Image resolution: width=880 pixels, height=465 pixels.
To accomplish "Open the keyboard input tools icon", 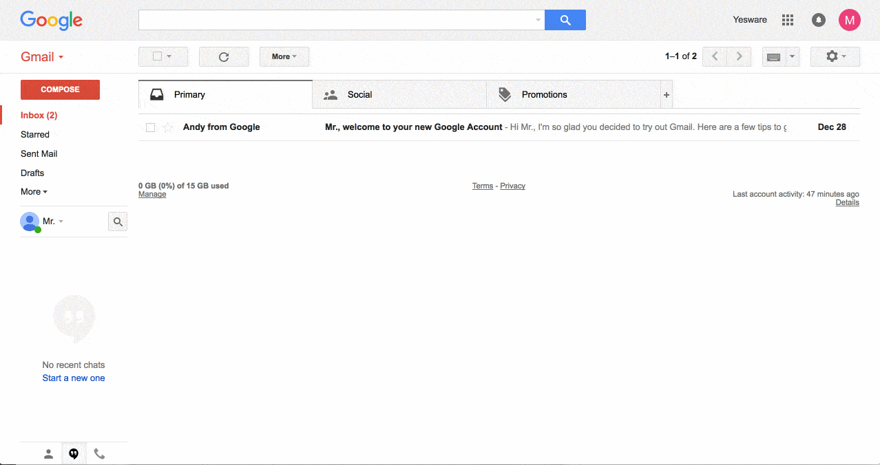I will coord(775,56).
